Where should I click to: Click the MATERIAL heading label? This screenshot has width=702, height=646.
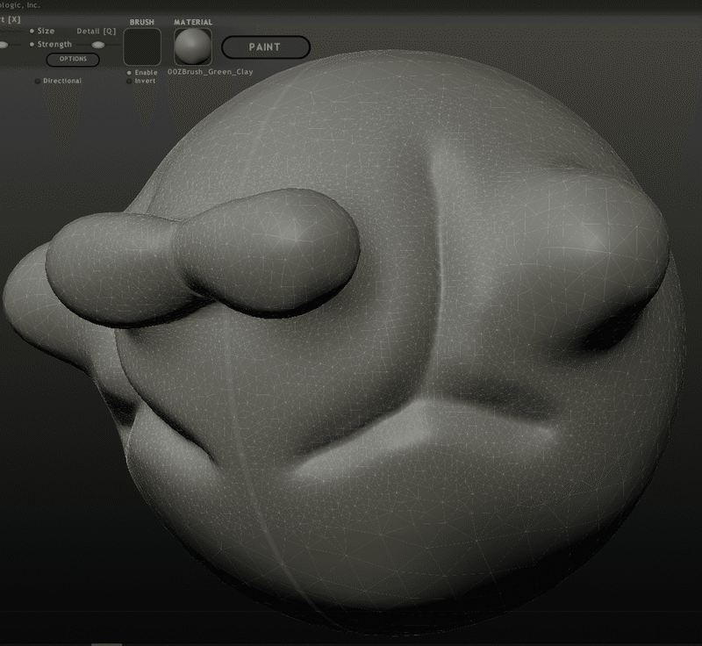pos(193,22)
